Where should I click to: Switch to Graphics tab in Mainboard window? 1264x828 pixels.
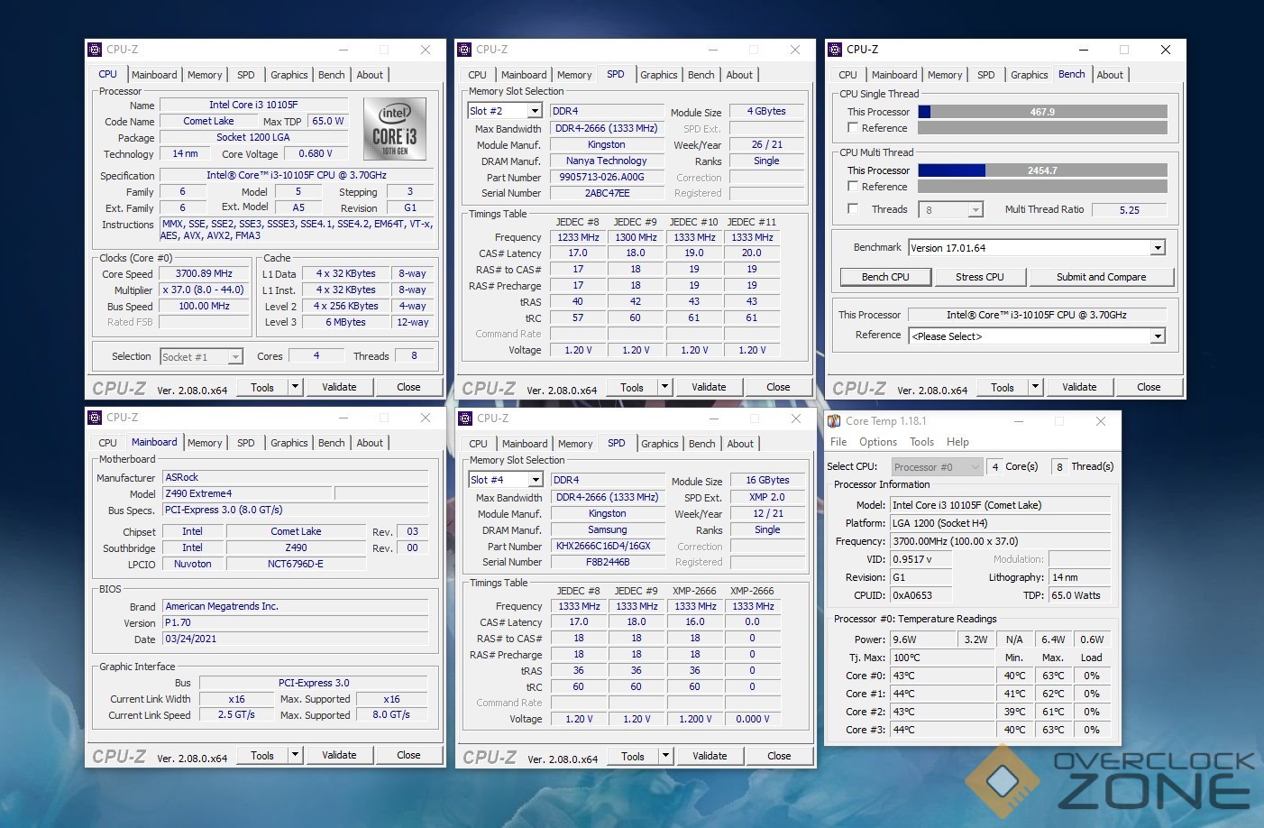click(x=289, y=443)
